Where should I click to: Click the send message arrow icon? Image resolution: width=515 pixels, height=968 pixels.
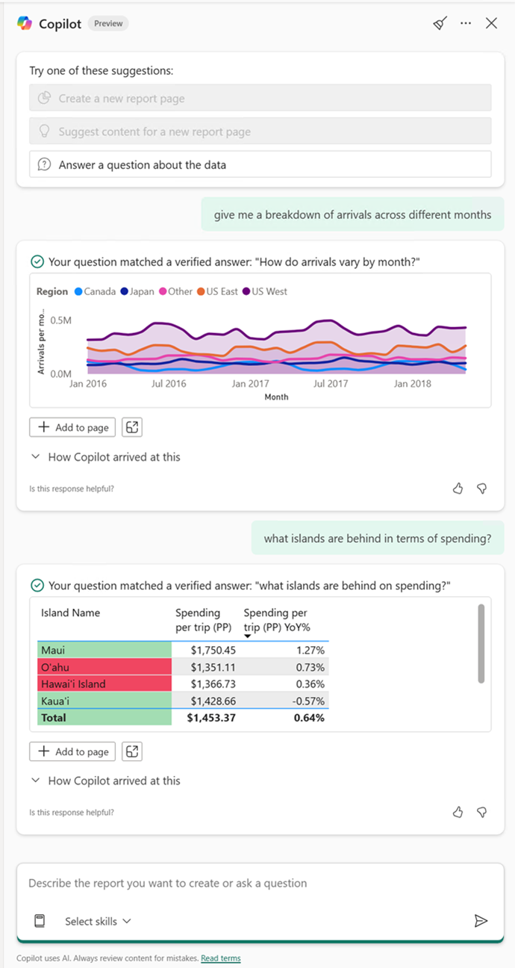481,921
